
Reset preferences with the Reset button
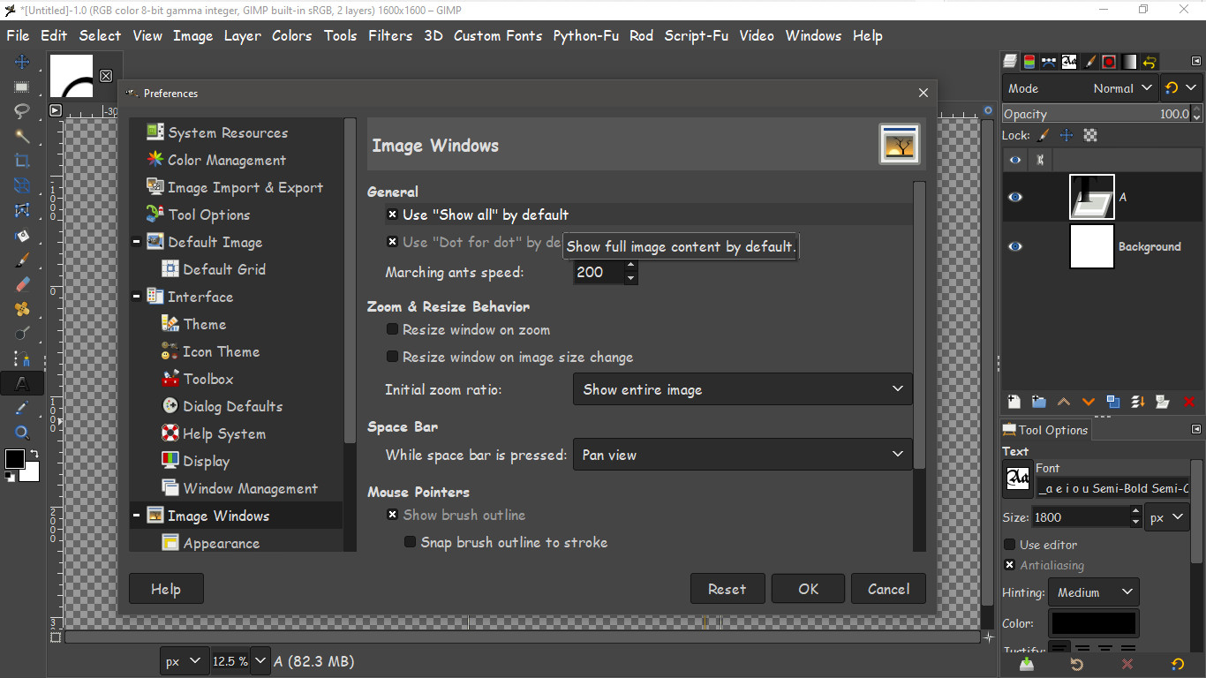pyautogui.click(x=727, y=589)
